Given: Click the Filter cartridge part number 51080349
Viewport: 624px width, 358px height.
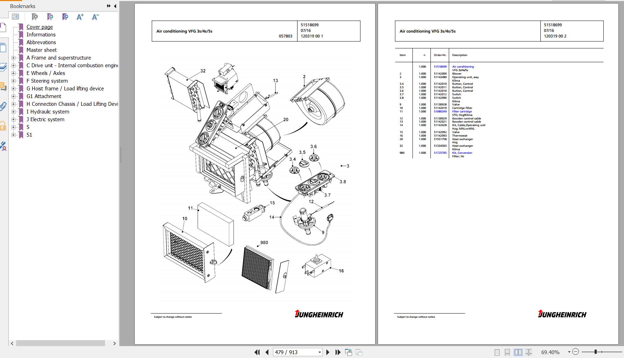Looking at the screenshot, I should (x=440, y=111).
